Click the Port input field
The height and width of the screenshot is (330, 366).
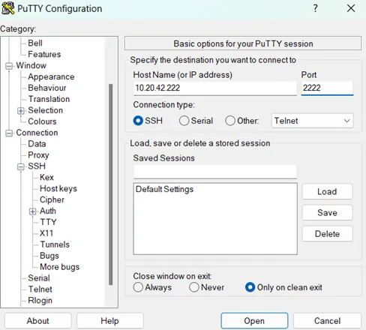327,88
